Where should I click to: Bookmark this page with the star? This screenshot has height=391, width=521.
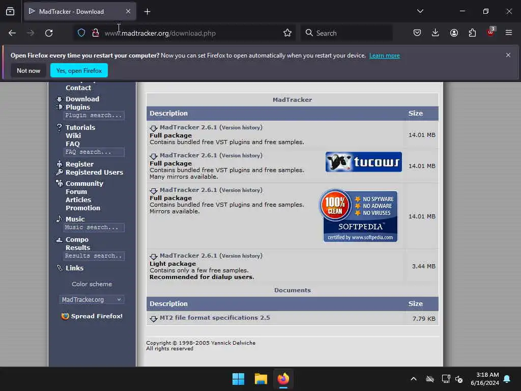tap(287, 33)
